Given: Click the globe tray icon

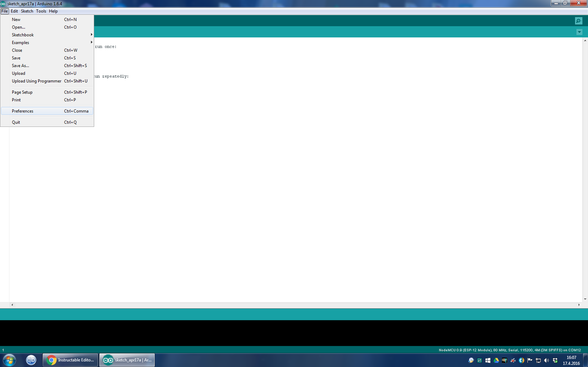Looking at the screenshot, I should pyautogui.click(x=471, y=360).
